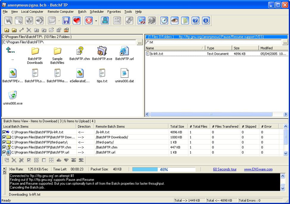The image size is (290, 204).
Task: Click the new folder icon in local toolbar
Action: [x=7, y=30]
